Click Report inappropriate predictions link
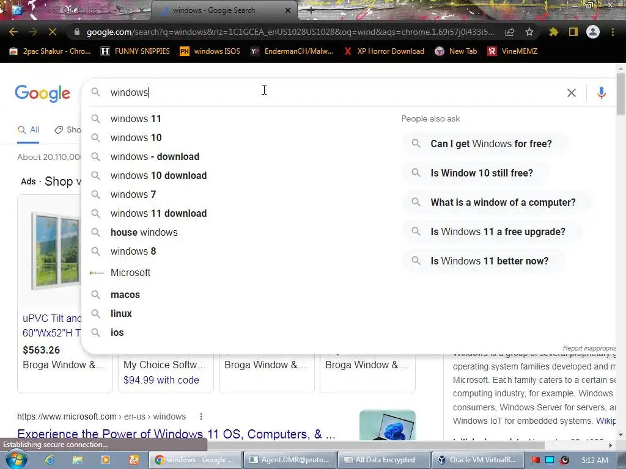The width and height of the screenshot is (626, 469). pos(589,348)
